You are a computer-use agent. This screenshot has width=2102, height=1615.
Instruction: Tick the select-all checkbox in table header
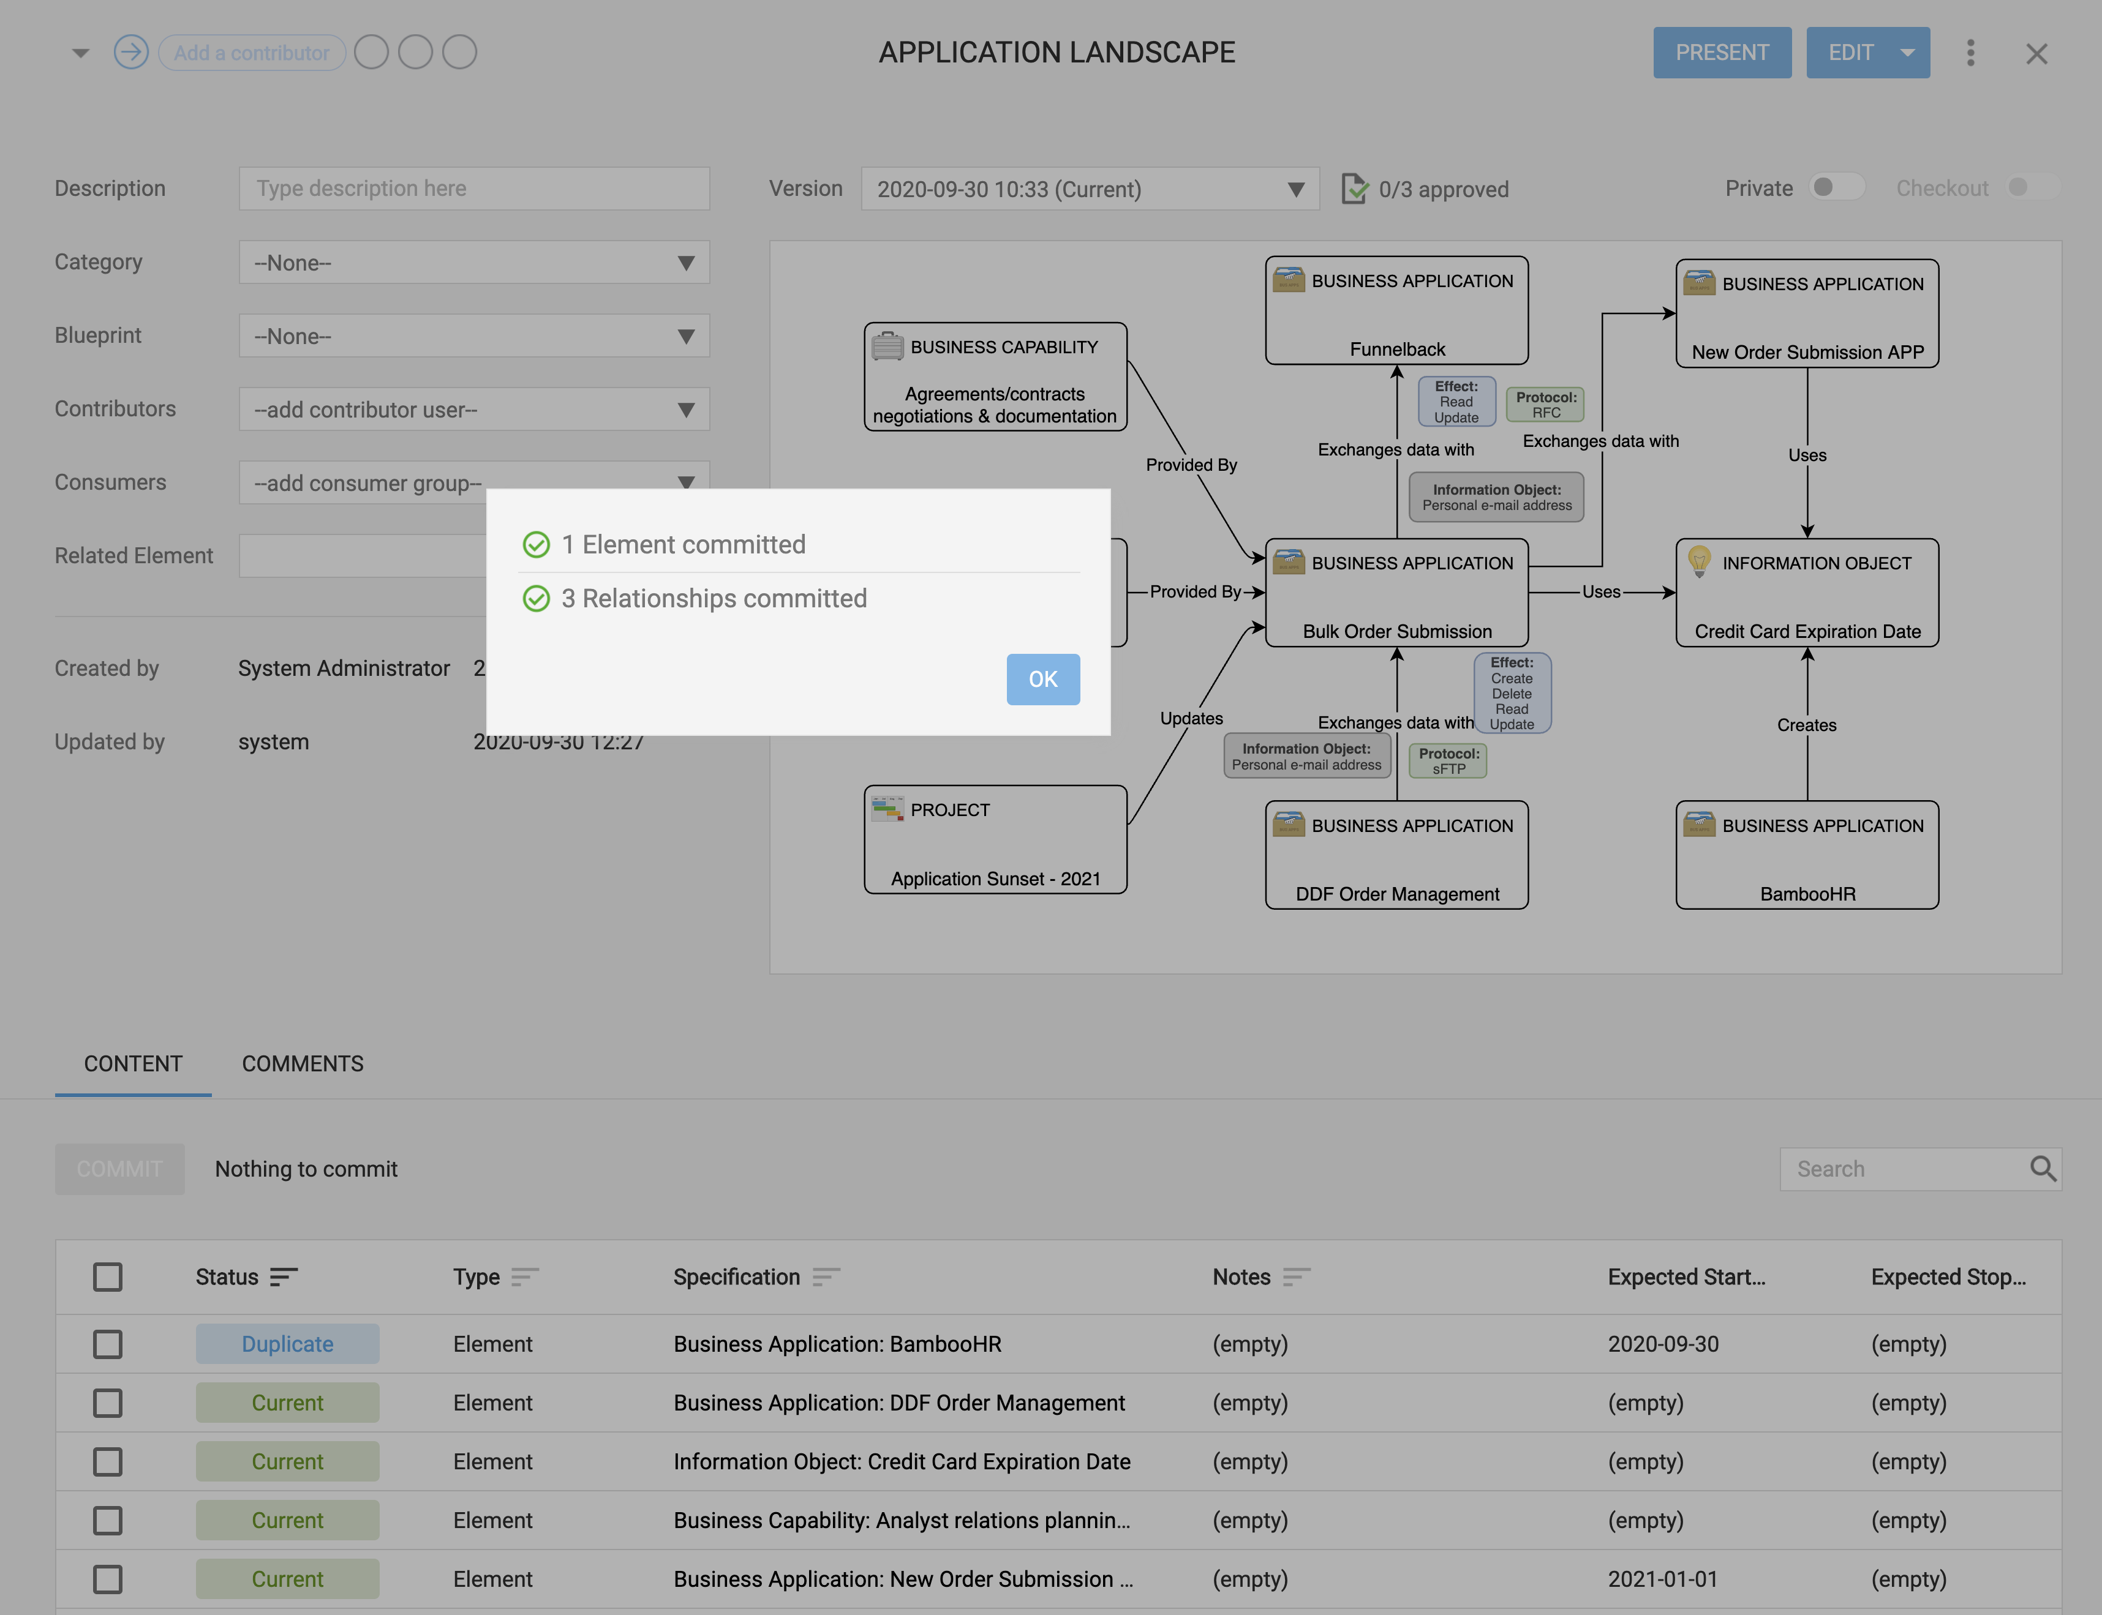pos(108,1276)
